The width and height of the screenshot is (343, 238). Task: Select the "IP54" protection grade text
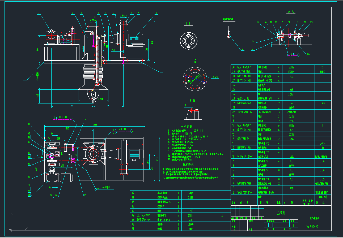coord(191,145)
